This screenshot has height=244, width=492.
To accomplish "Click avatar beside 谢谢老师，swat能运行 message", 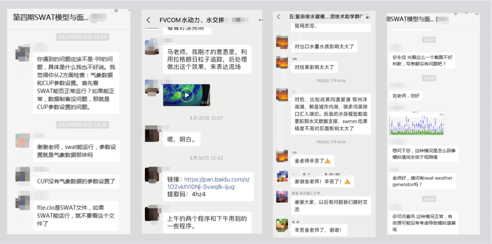I will 22,140.
